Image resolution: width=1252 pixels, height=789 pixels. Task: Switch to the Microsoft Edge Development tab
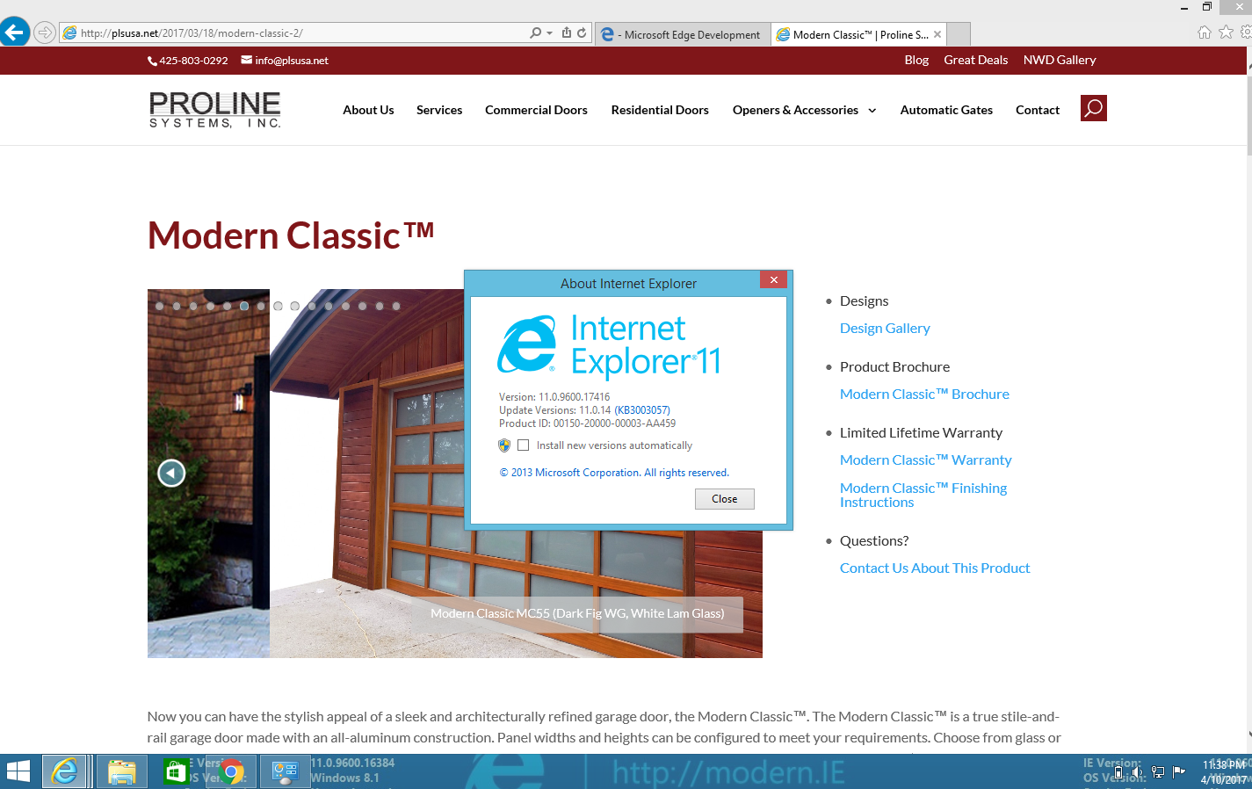682,34
